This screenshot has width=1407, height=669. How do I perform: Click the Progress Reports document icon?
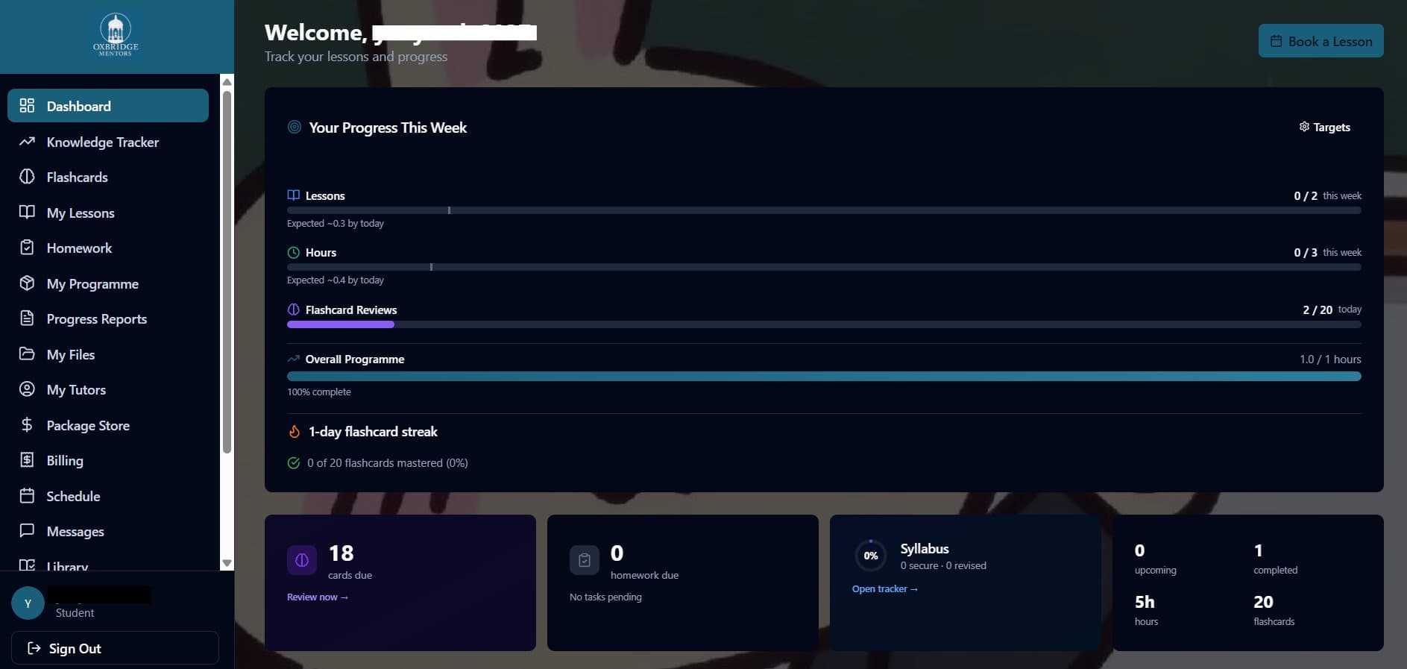(x=27, y=318)
